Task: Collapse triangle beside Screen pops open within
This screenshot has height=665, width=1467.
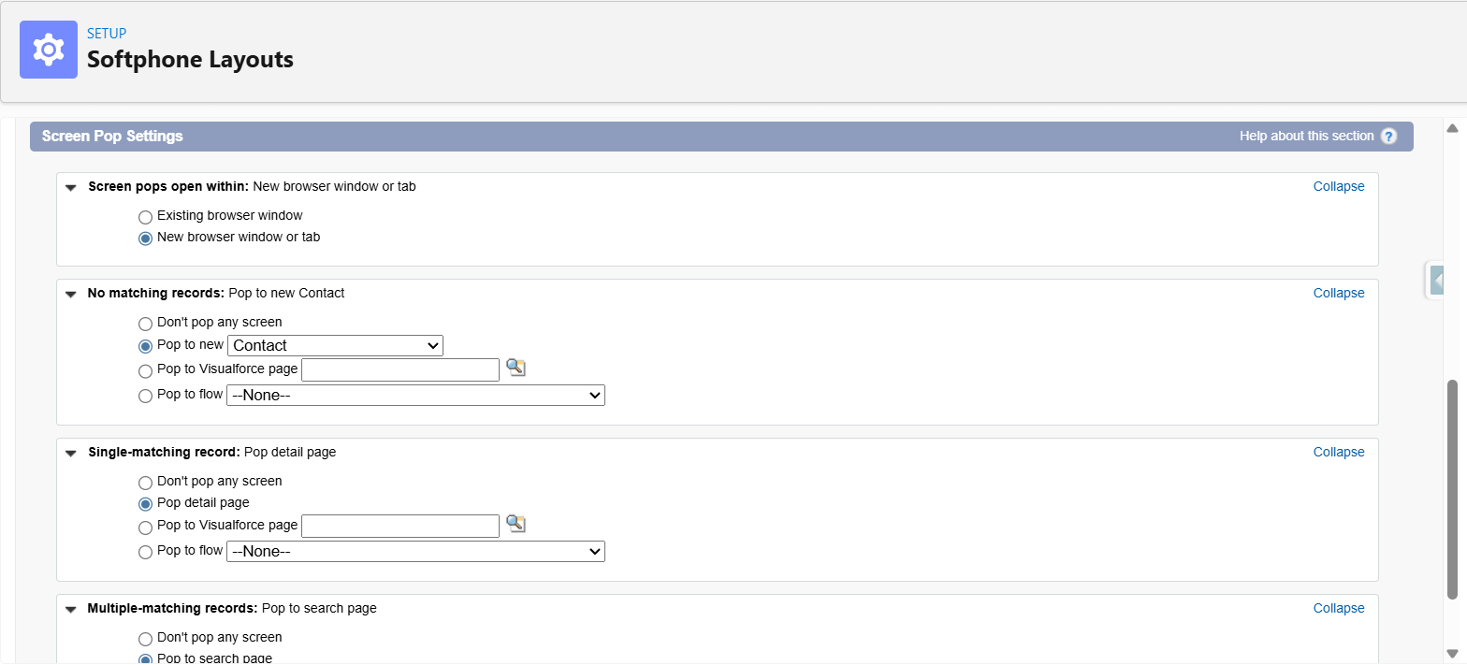Action: point(70,187)
